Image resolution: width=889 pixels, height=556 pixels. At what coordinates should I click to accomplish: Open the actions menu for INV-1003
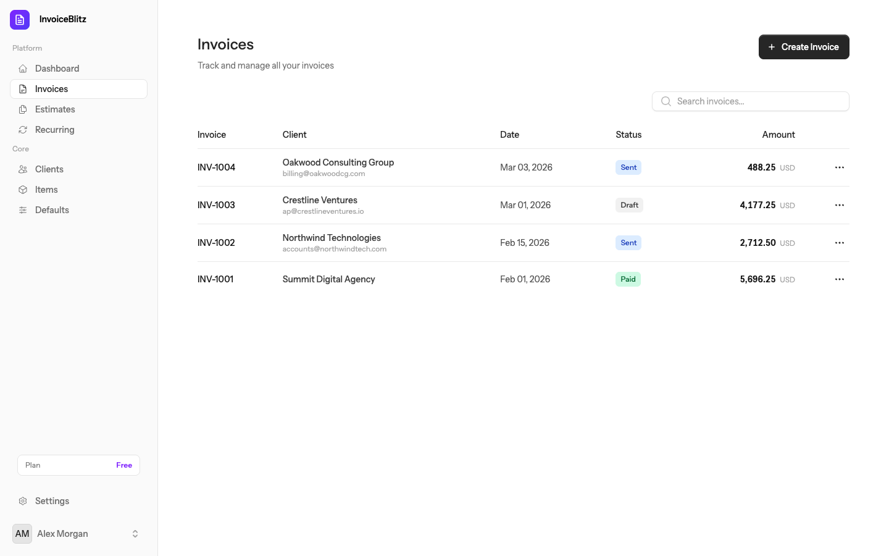point(839,204)
